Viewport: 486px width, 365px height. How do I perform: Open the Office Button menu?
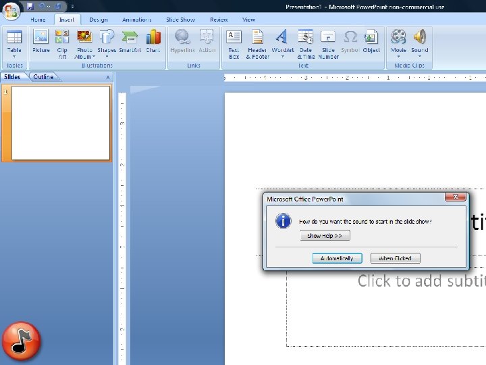tap(11, 11)
